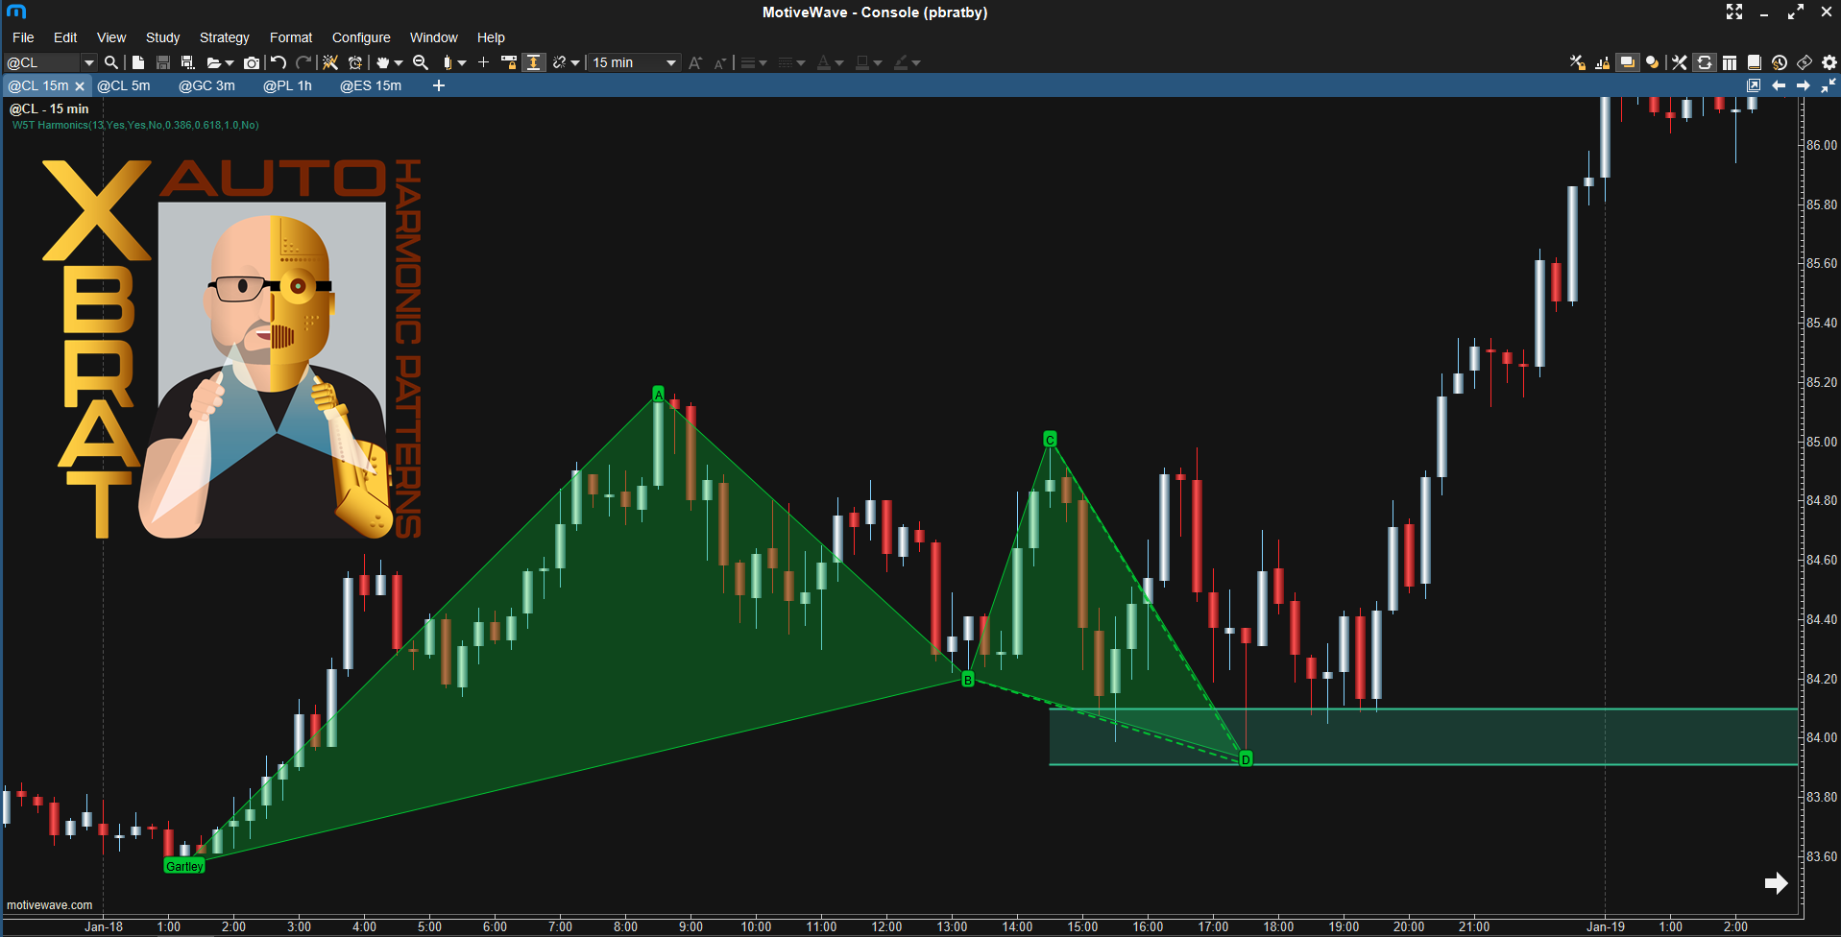Screen dimensions: 1841x937
Task: Click the @CL symbol input field
Action: (x=42, y=62)
